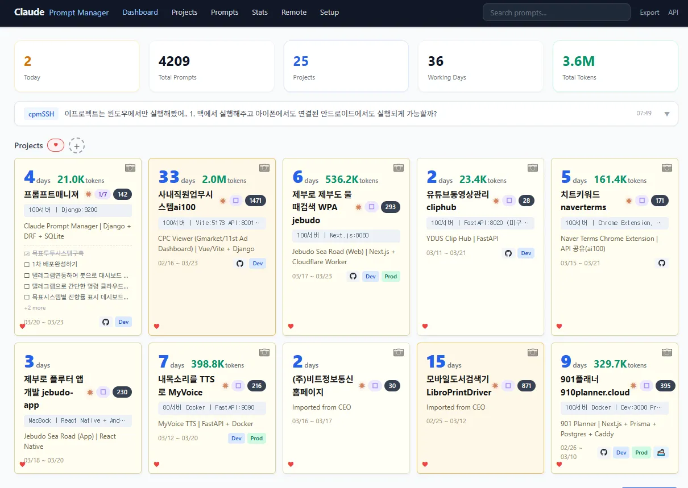
Task: Click camera icon on 비트정보통신 홈페이지 card
Action: point(399,352)
